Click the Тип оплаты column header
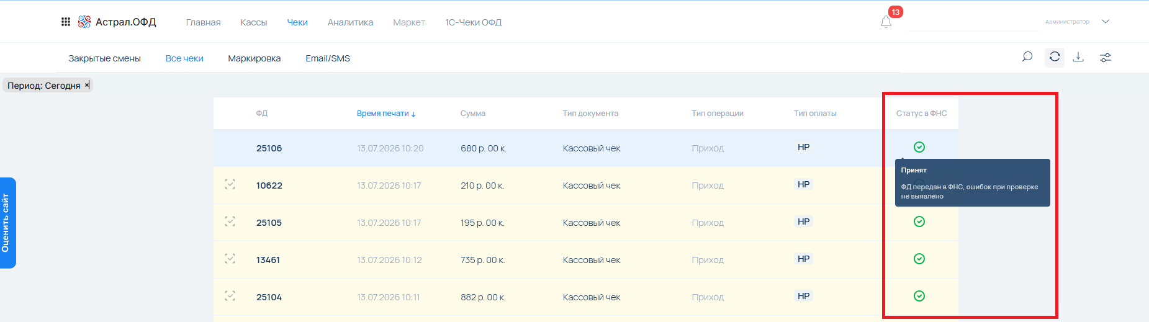 click(x=814, y=114)
